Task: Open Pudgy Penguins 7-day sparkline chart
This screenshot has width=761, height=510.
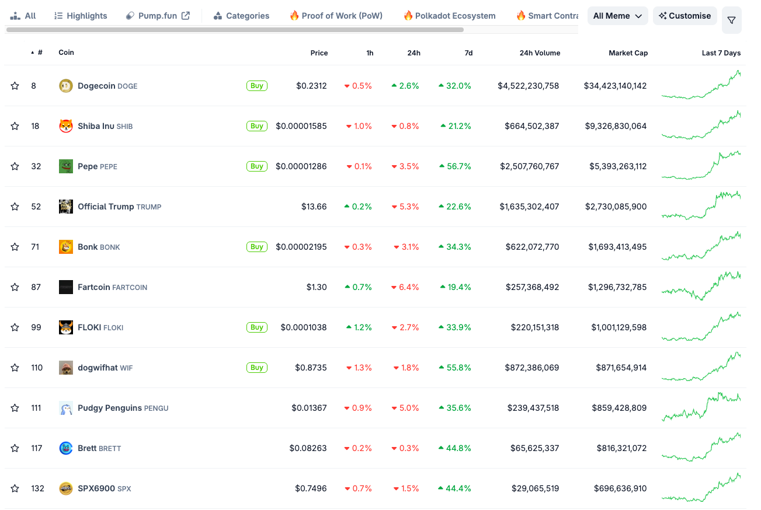Action: tap(701, 407)
